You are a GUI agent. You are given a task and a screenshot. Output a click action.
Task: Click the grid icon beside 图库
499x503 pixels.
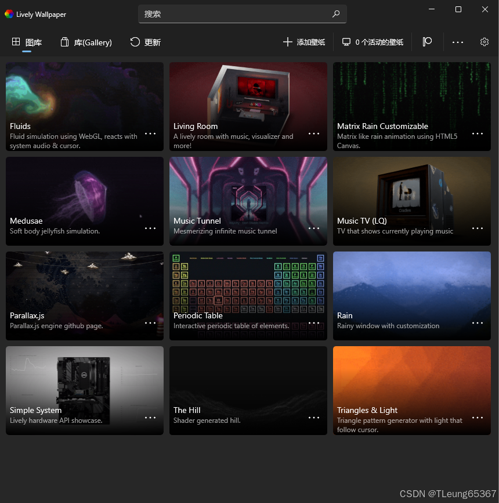16,41
